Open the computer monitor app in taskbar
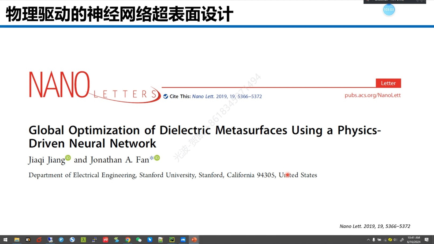Image resolution: width=434 pixels, height=244 pixels. click(x=50, y=240)
